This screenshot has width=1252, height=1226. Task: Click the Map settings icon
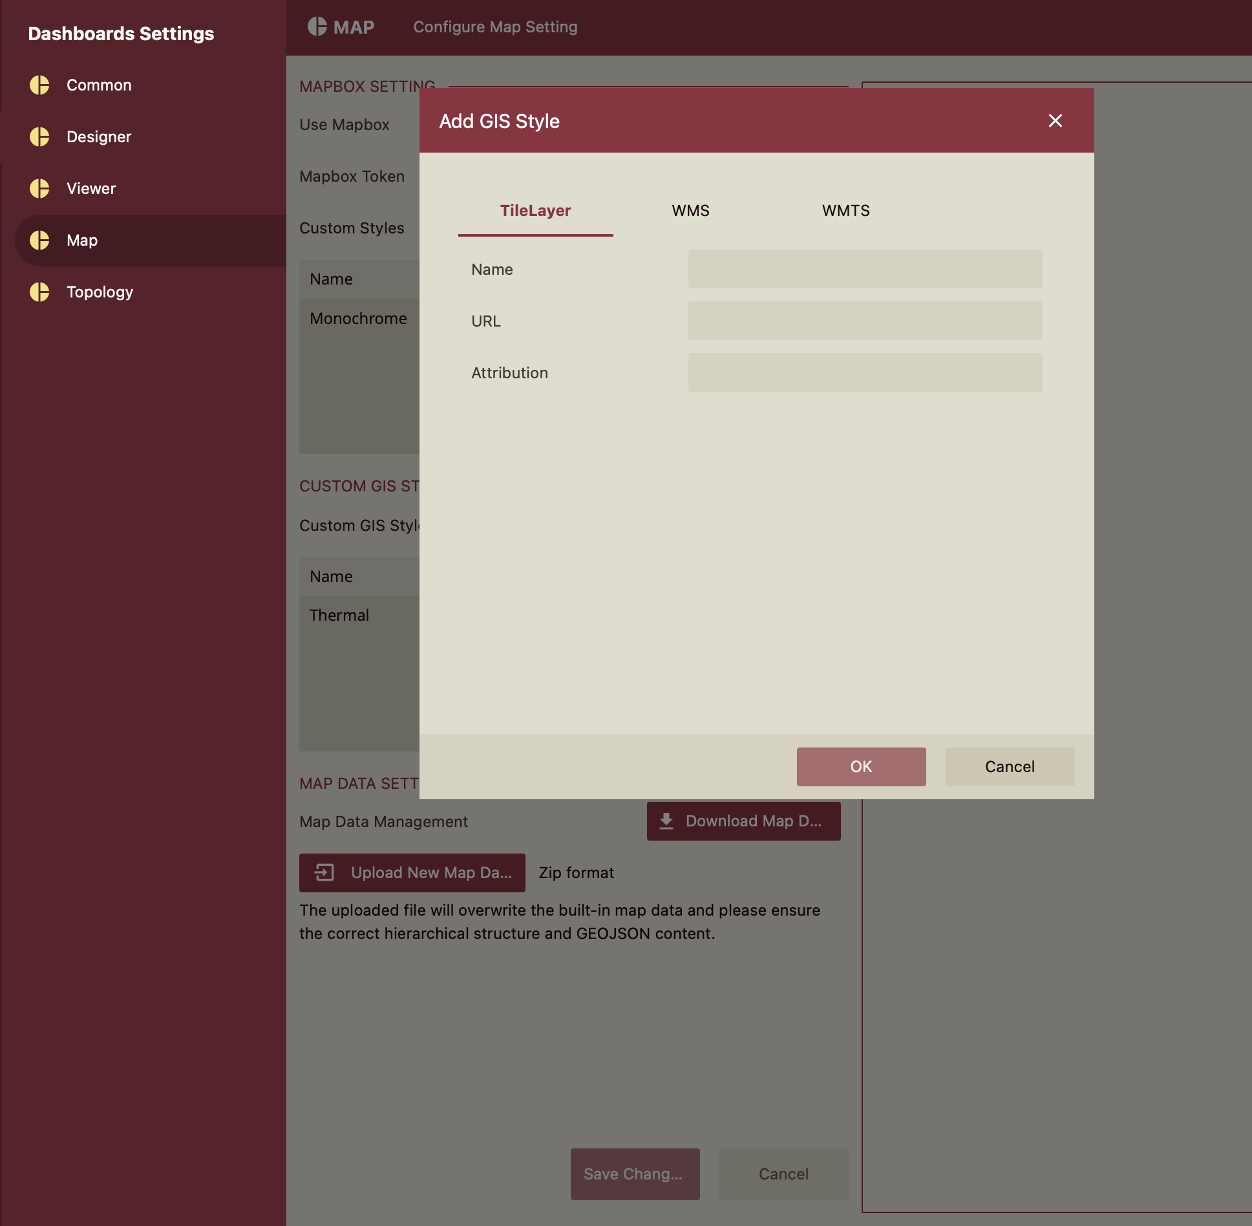point(39,241)
